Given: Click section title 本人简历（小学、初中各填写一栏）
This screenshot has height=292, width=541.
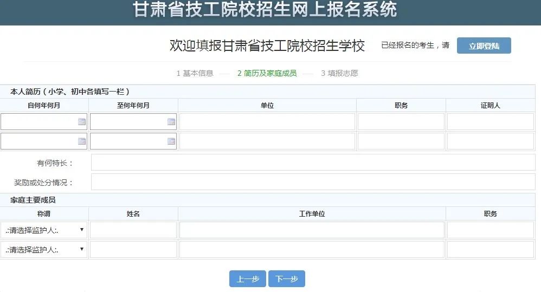Looking at the screenshot, I should (x=70, y=92).
